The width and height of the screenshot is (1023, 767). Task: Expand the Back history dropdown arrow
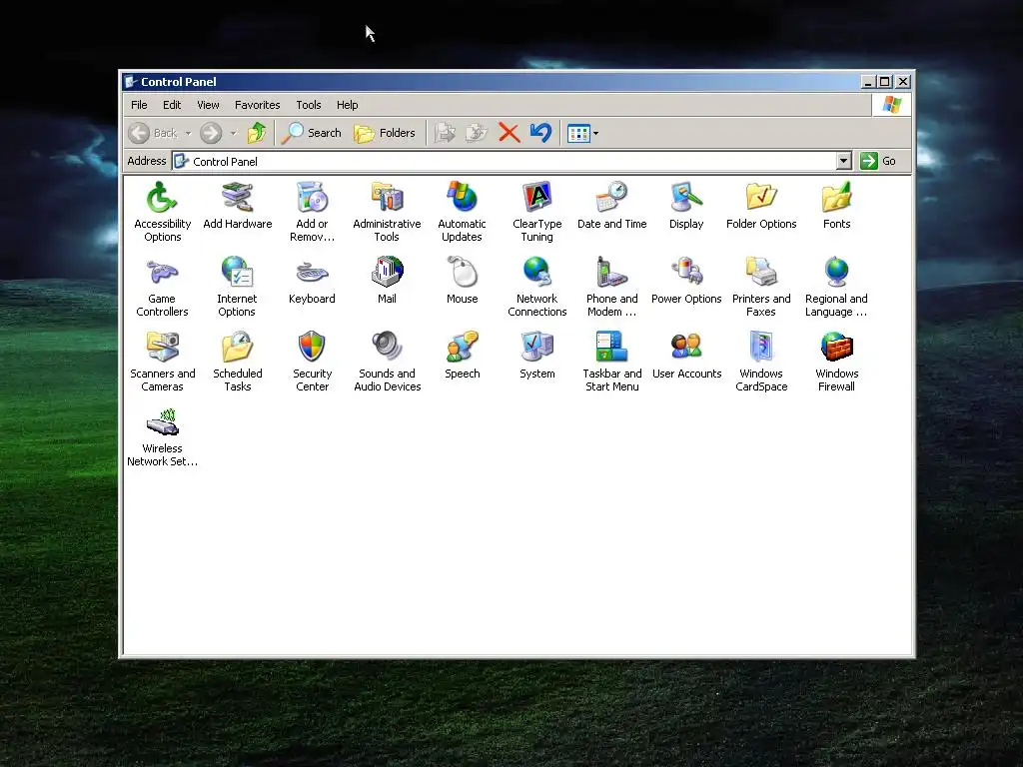(188, 133)
